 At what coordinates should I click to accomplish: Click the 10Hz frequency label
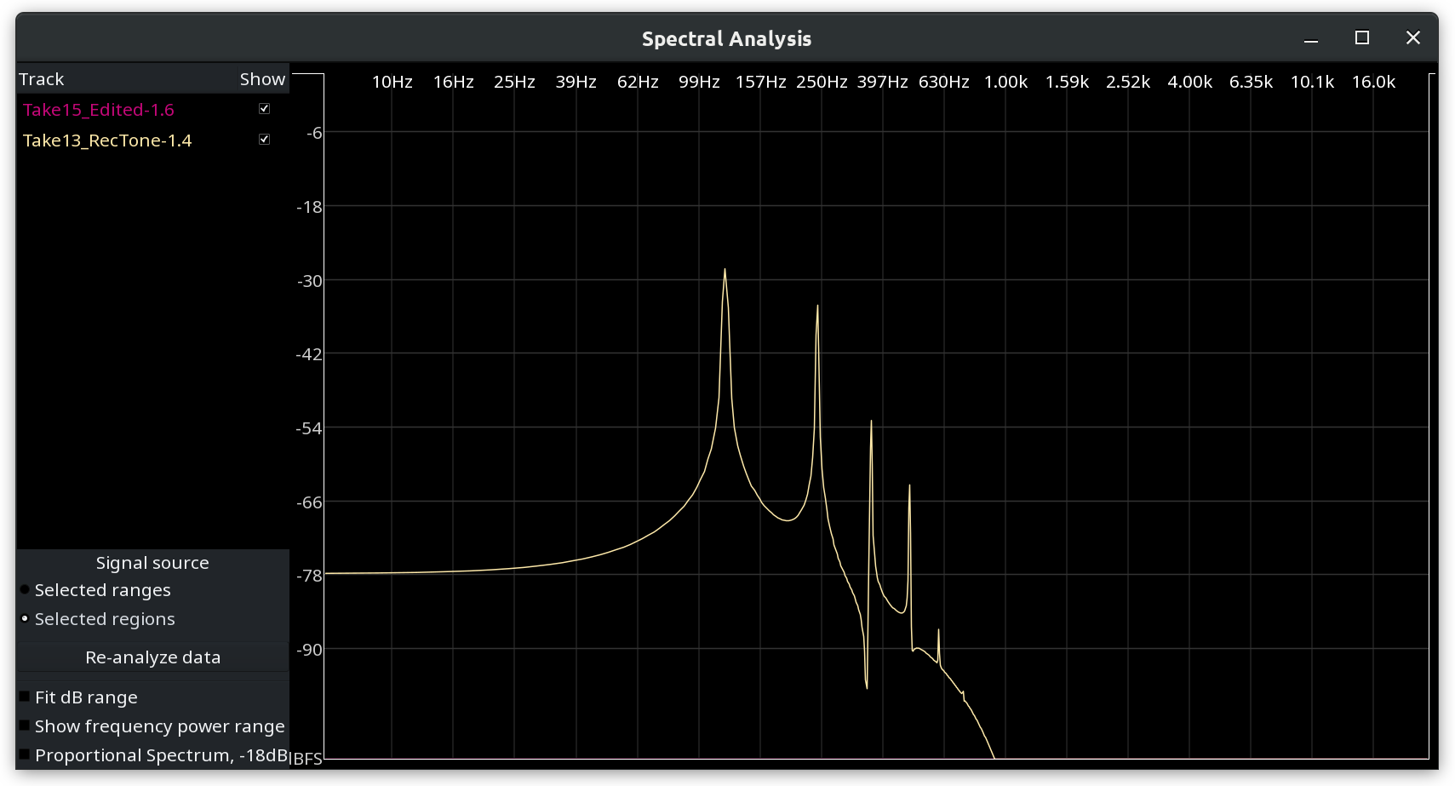coord(392,82)
